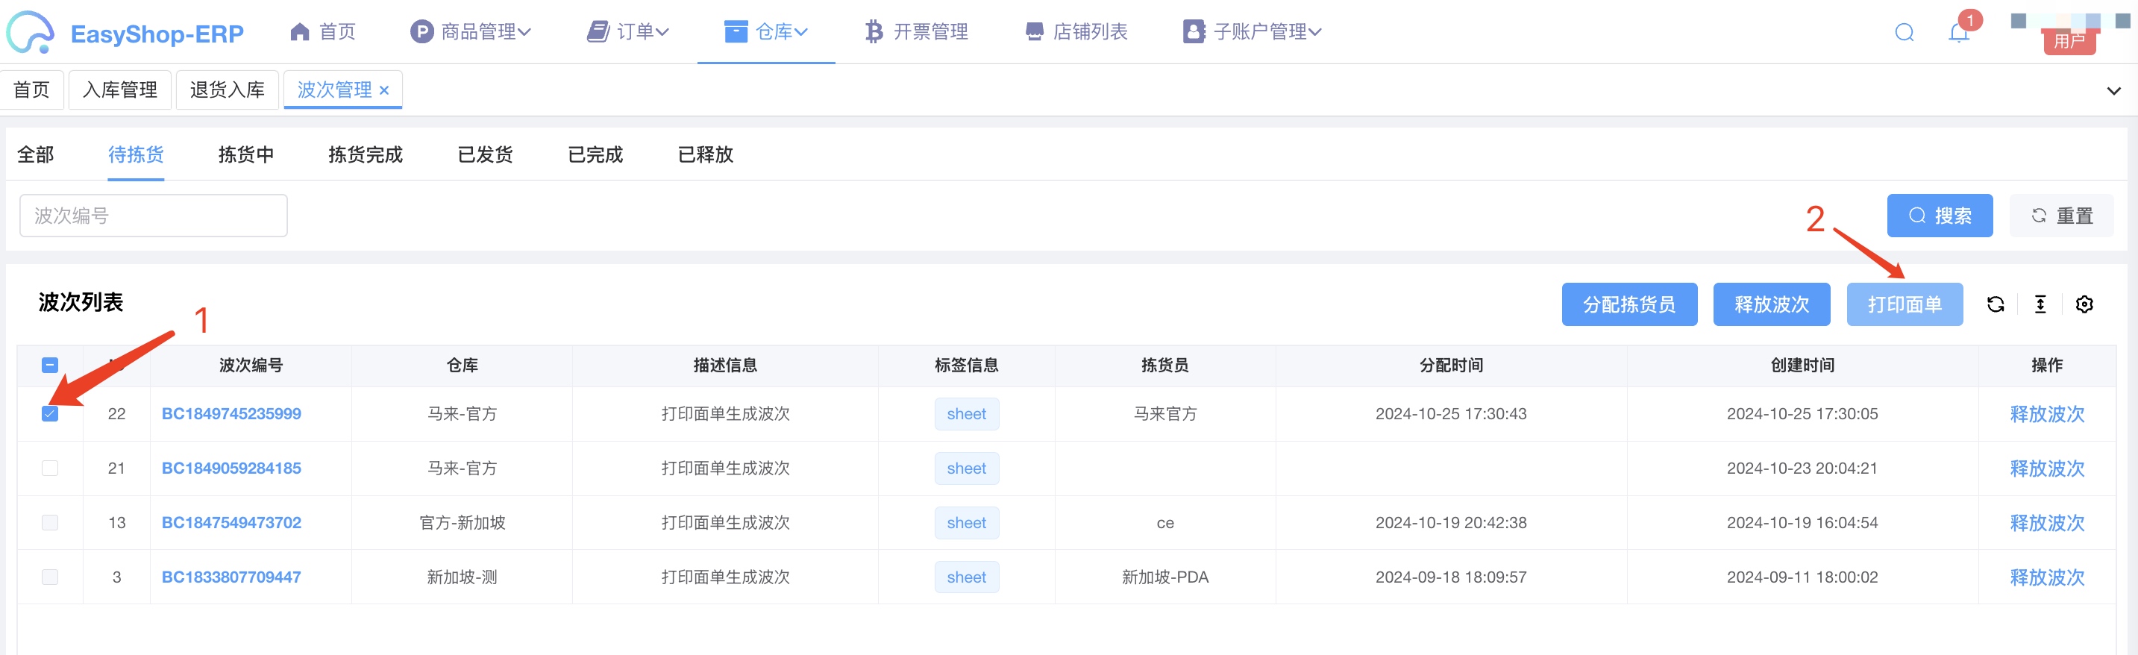Switch to the 拣货中 status tab
2138x655 pixels.
[246, 154]
